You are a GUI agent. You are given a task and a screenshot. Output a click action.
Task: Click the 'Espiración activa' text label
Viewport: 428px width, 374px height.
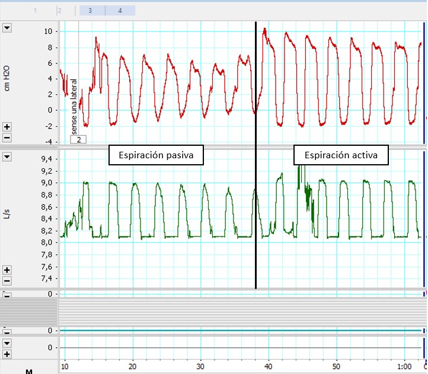341,155
